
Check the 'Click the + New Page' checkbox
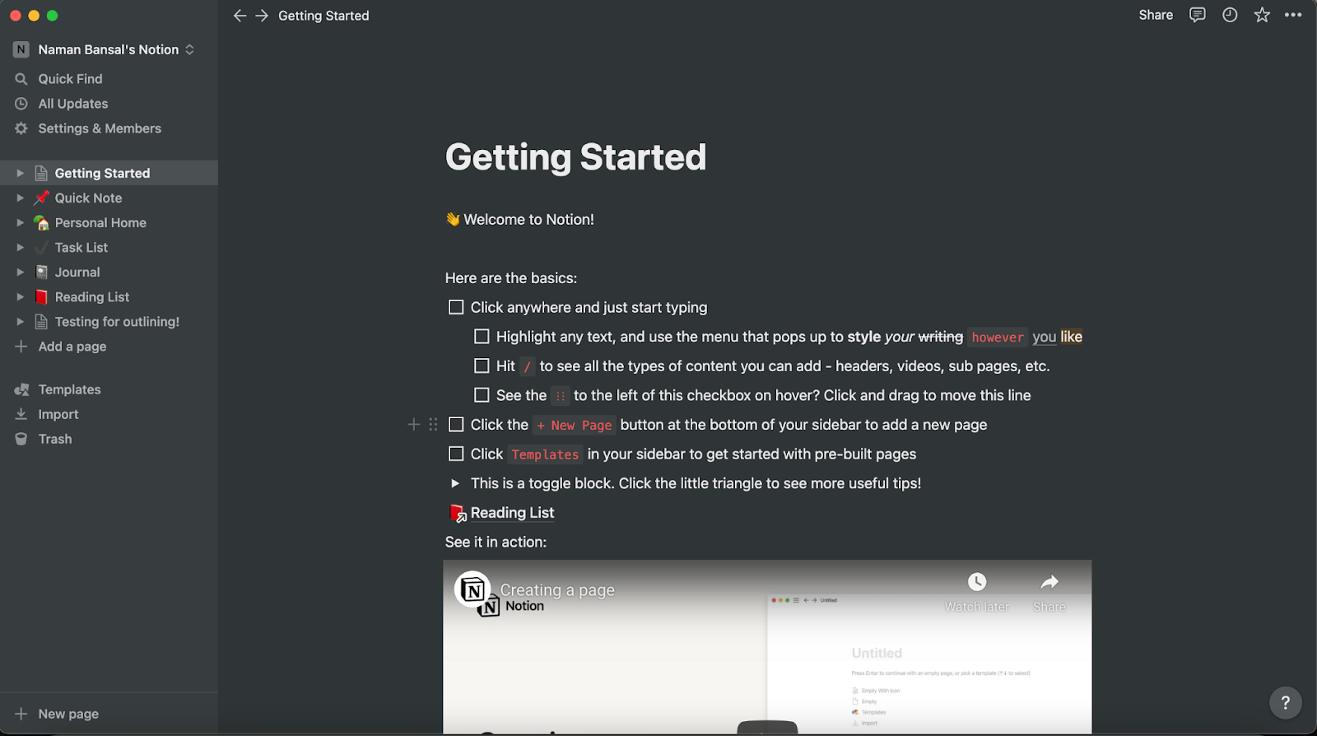(456, 424)
